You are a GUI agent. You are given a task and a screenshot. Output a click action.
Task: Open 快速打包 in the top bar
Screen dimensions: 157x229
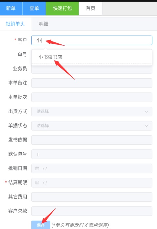coord(62,8)
